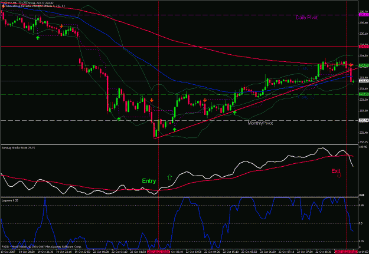Click the lower green dashed level price tag
The height and width of the screenshot is (254, 369).
tap(364, 94)
